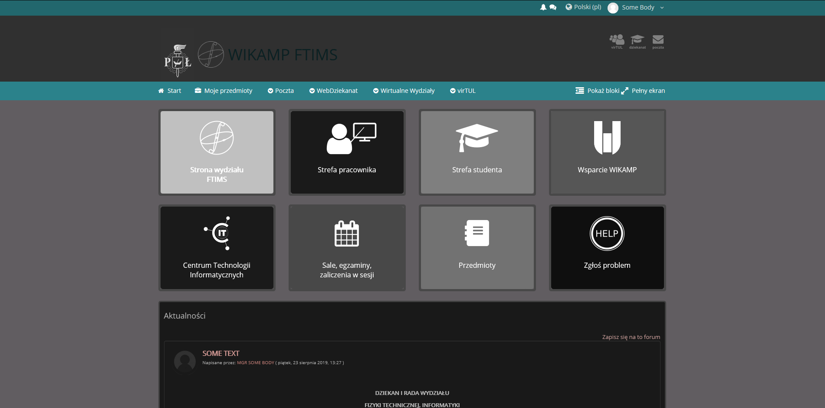Click the HELP circle icon
This screenshot has width=825, height=408.
607,234
